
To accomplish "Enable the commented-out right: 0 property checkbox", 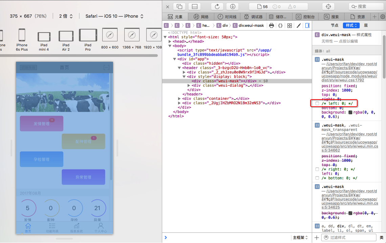I will point(317,169).
